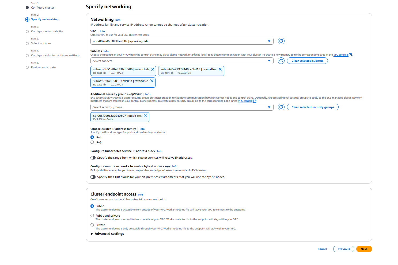Viewport: 398px width, 265px height.
Task: Refresh the VPC list
Action: [281, 41]
